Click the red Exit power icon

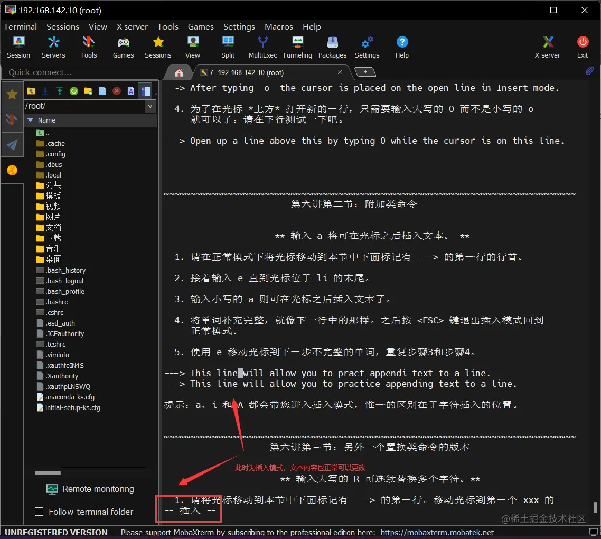tap(583, 47)
